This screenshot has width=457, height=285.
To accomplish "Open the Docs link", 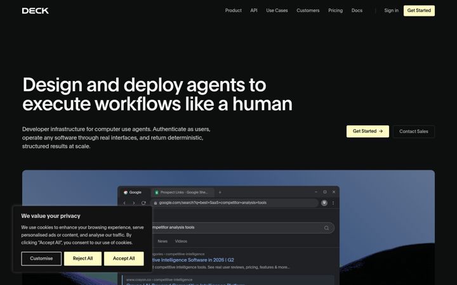I will pyautogui.click(x=357, y=11).
